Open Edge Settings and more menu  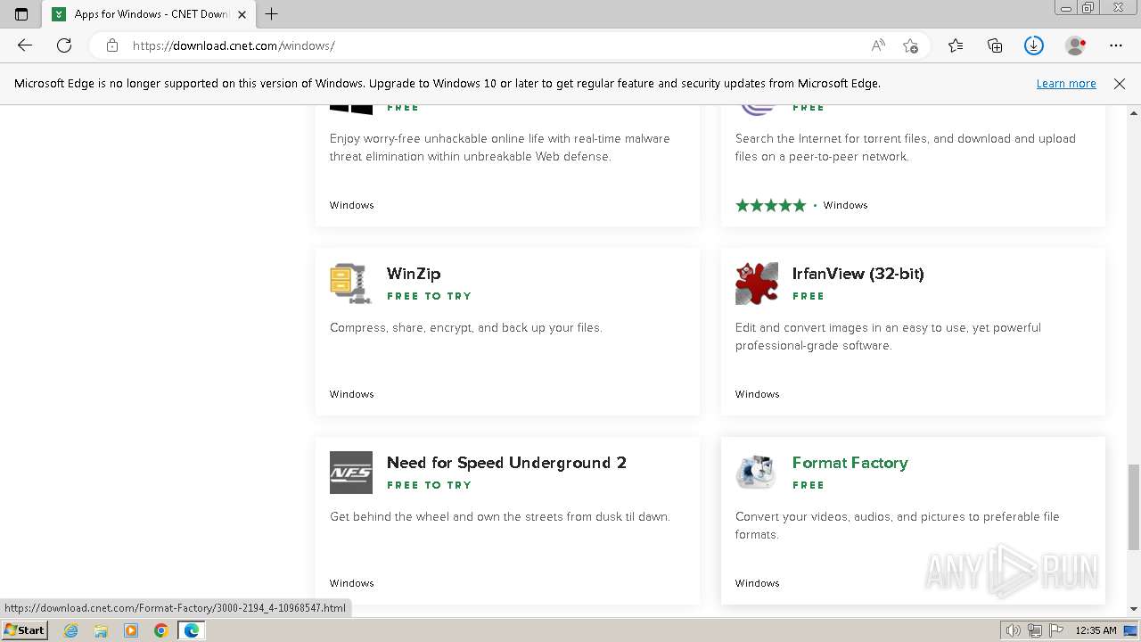[1116, 45]
